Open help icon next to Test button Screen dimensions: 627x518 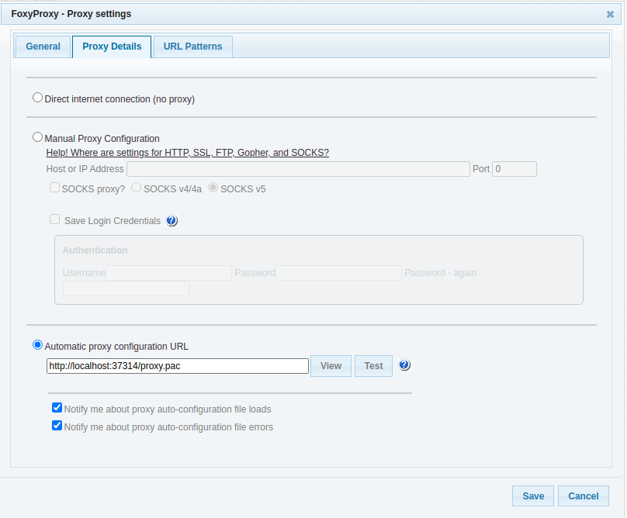[404, 365]
